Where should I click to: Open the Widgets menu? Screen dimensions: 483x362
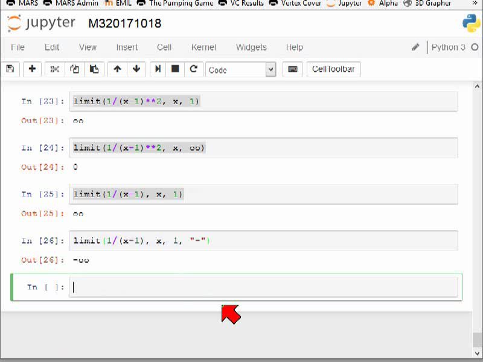point(251,47)
